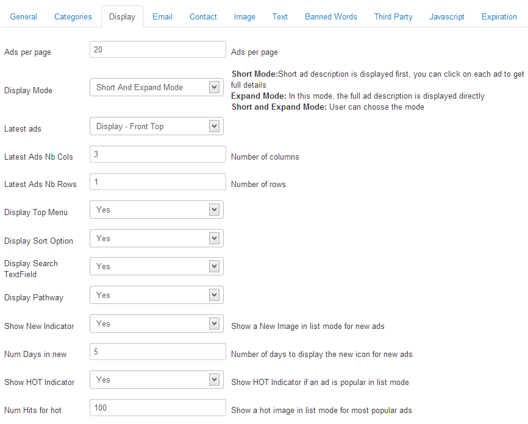Open the Display Search TextField dropdown
The height and width of the screenshot is (424, 528).
coord(157,266)
